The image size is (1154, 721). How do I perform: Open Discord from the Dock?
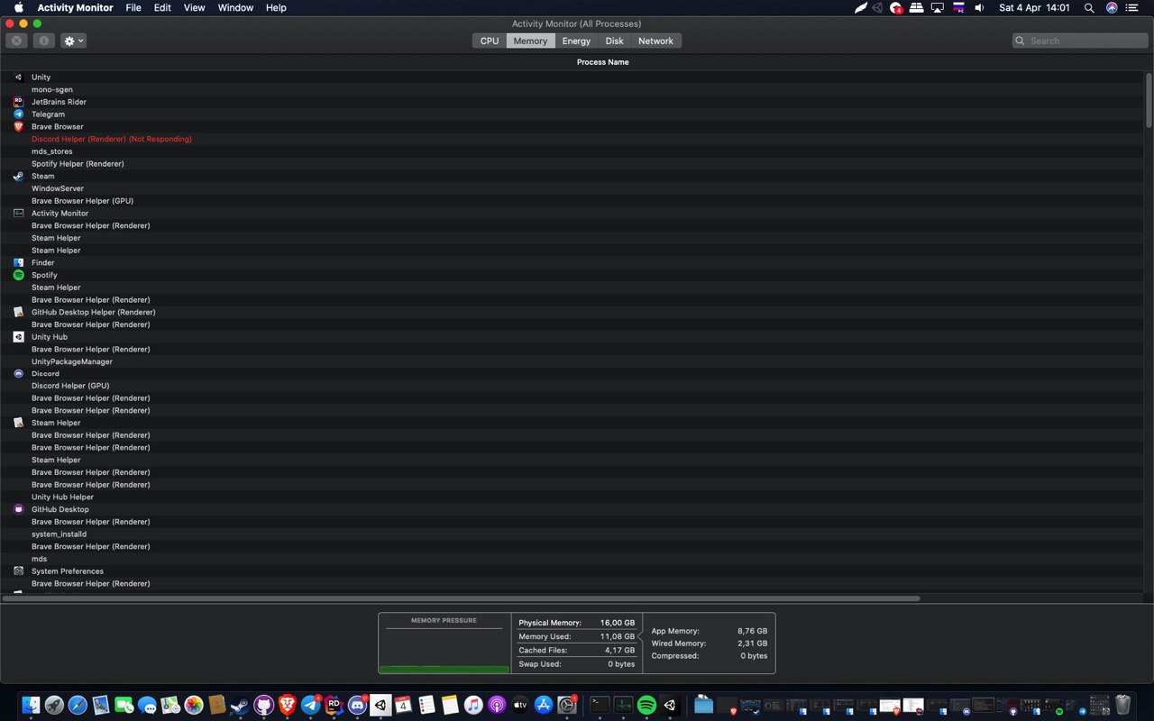pyautogui.click(x=357, y=705)
